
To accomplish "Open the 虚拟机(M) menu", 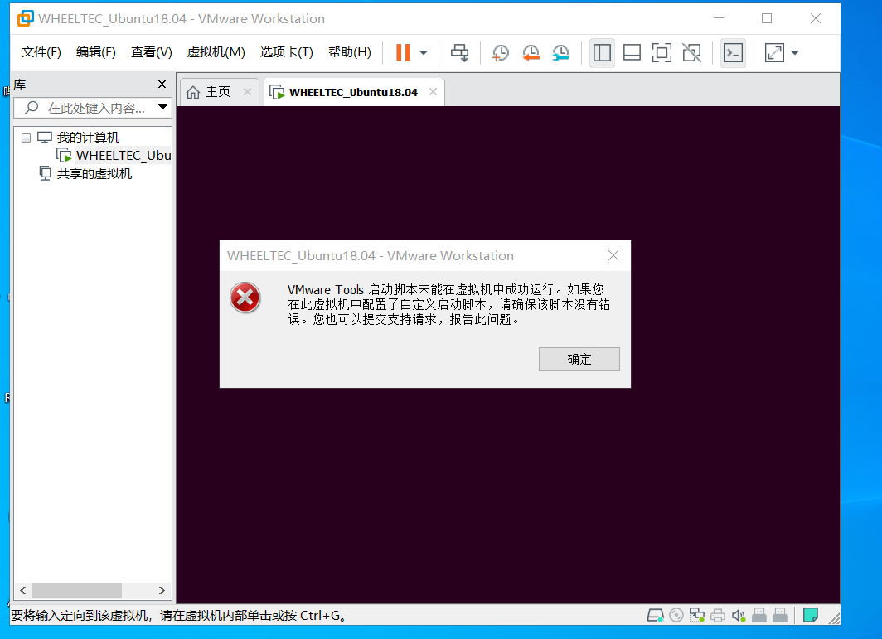I will tap(216, 52).
